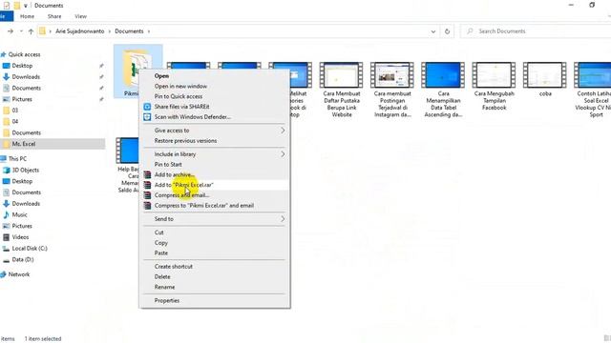611x343 pixels.
Task: Choose Copy from the context menu
Action: tap(161, 242)
